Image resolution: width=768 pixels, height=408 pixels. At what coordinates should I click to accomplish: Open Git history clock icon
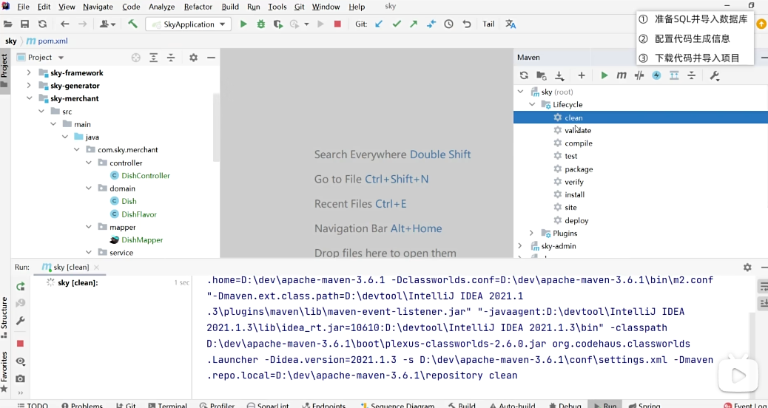[x=448, y=24]
